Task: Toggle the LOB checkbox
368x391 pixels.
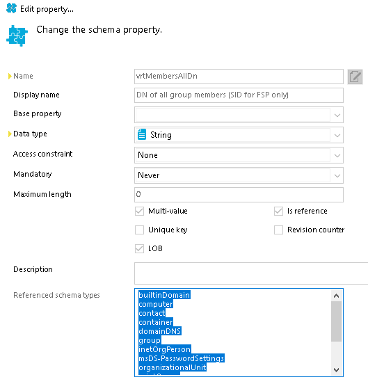Action: point(139,248)
